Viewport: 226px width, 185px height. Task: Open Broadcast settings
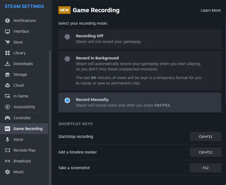click(24, 161)
